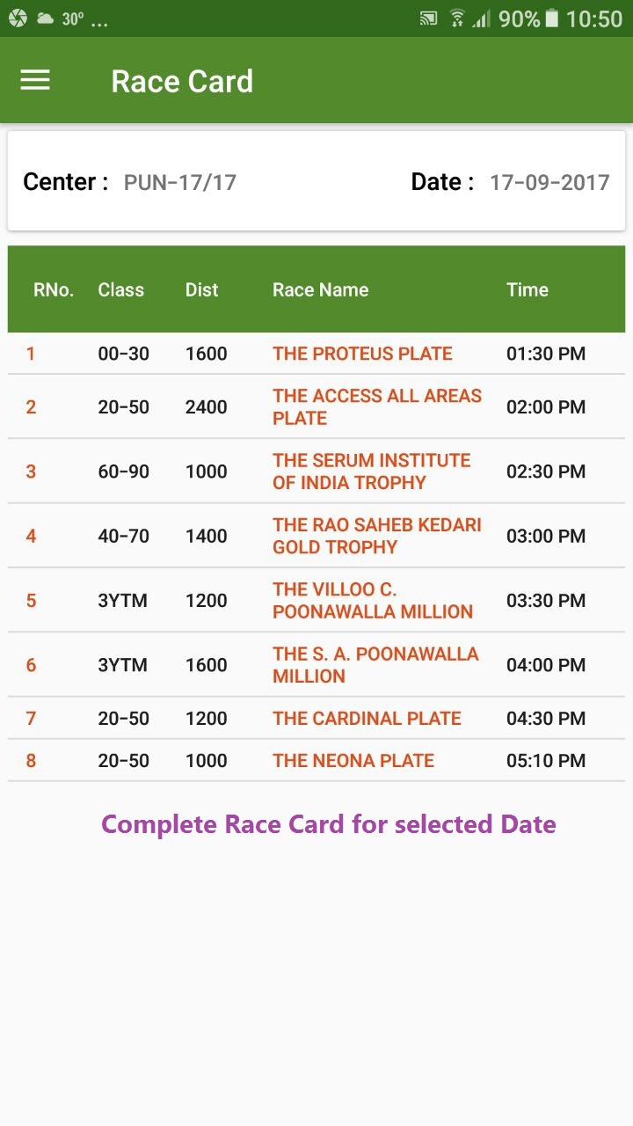This screenshot has height=1126, width=633.
Task: Open the hamburger navigation menu
Action: pos(35,81)
